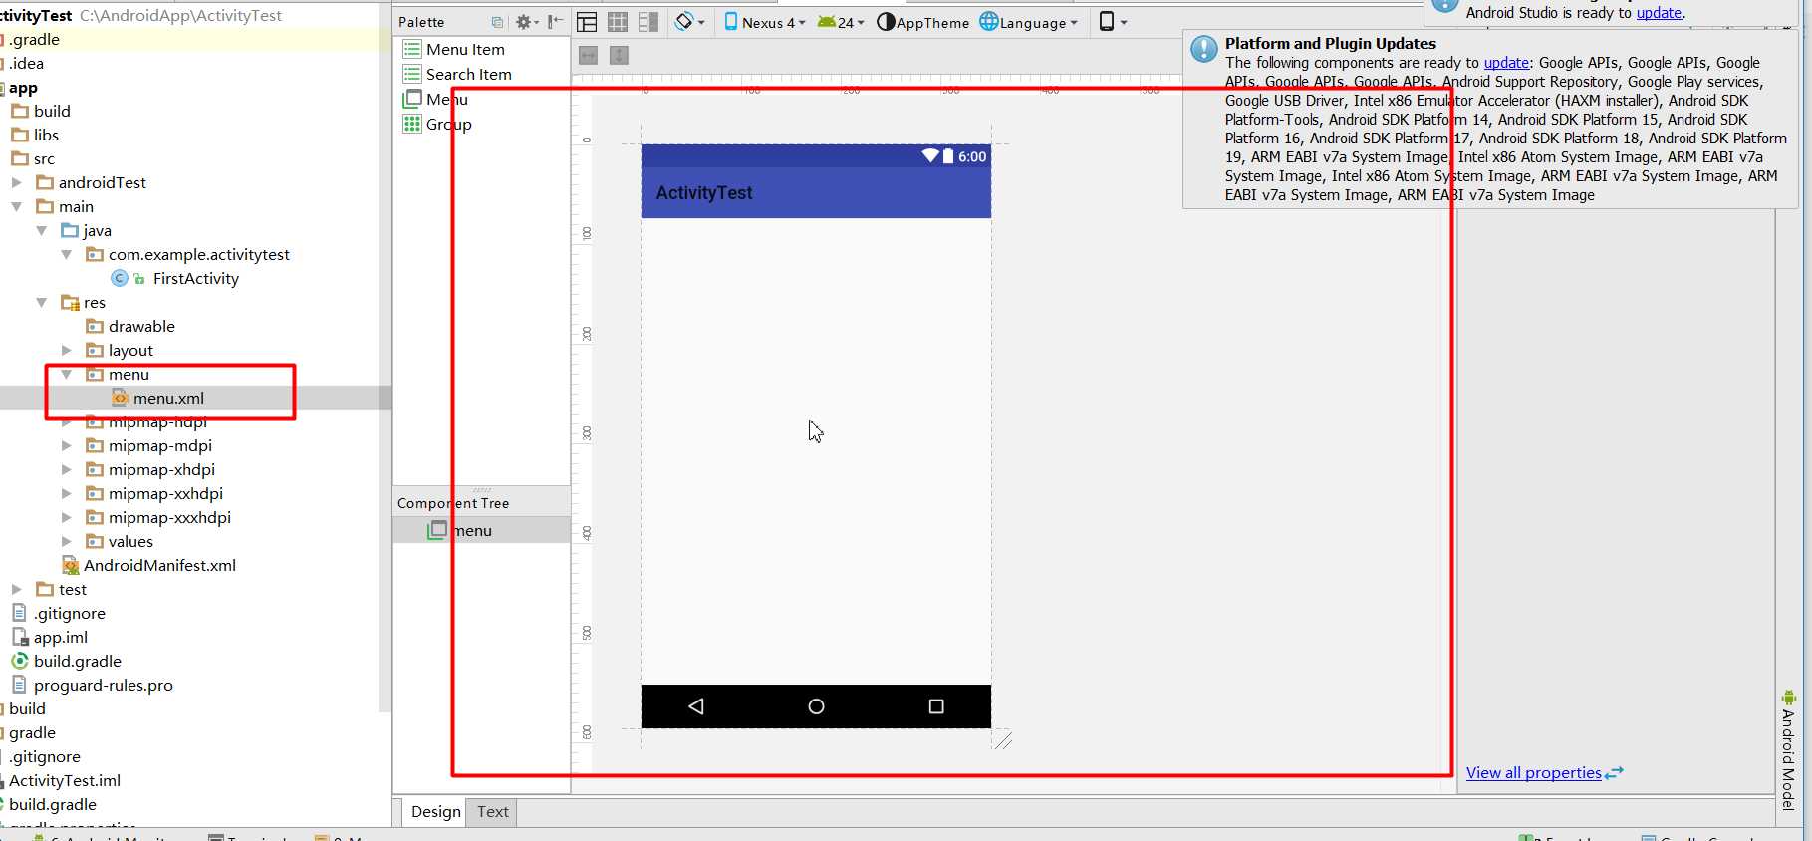The height and width of the screenshot is (841, 1812).
Task: Click the palette hide-panel icon
Action: (556, 22)
